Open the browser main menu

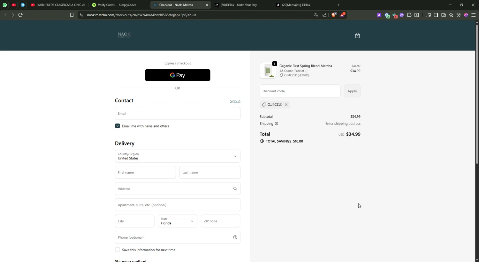coord(474,15)
